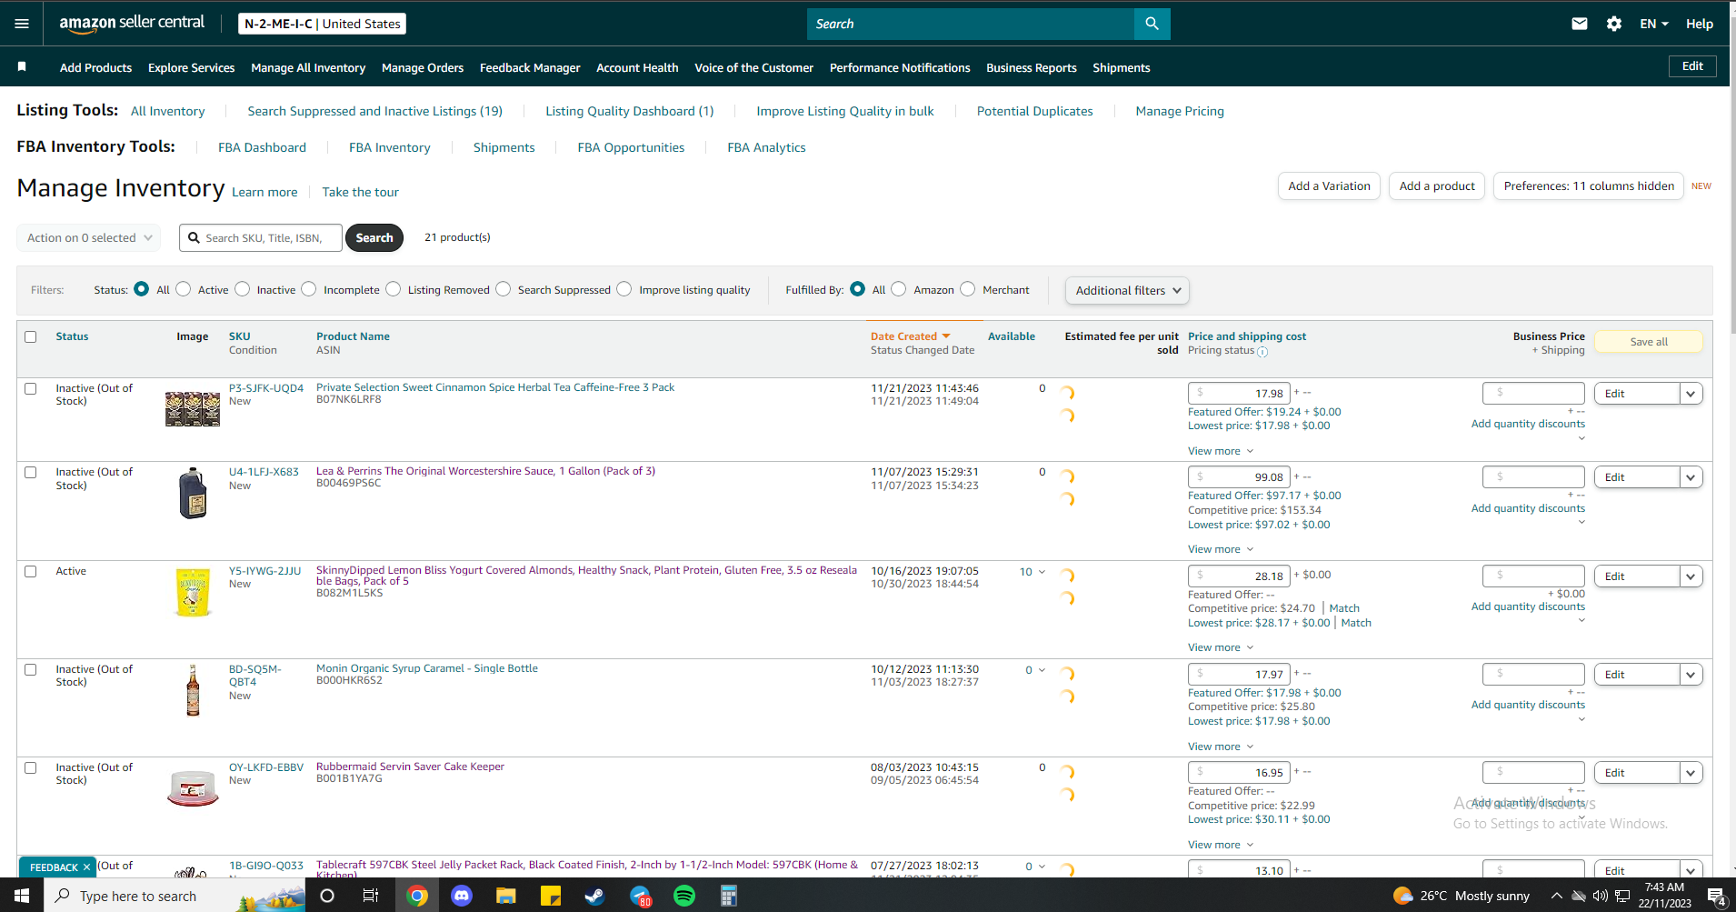Open Sticky Notes from the taskbar
The height and width of the screenshot is (912, 1736).
pyautogui.click(x=551, y=896)
